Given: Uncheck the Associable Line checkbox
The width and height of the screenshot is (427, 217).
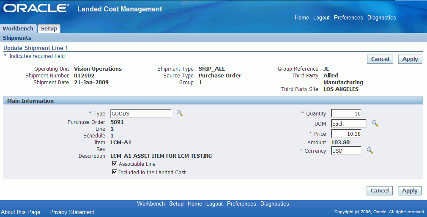Looking at the screenshot, I should click(115, 164).
